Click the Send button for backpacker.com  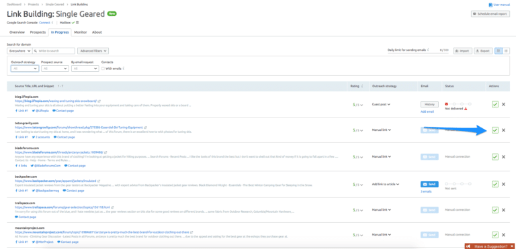click(x=429, y=184)
